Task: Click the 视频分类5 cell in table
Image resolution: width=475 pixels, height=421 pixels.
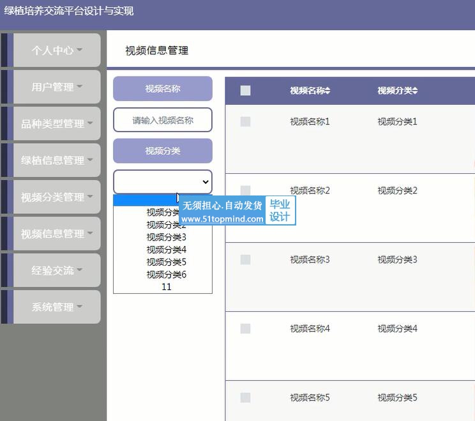Action: coord(397,397)
